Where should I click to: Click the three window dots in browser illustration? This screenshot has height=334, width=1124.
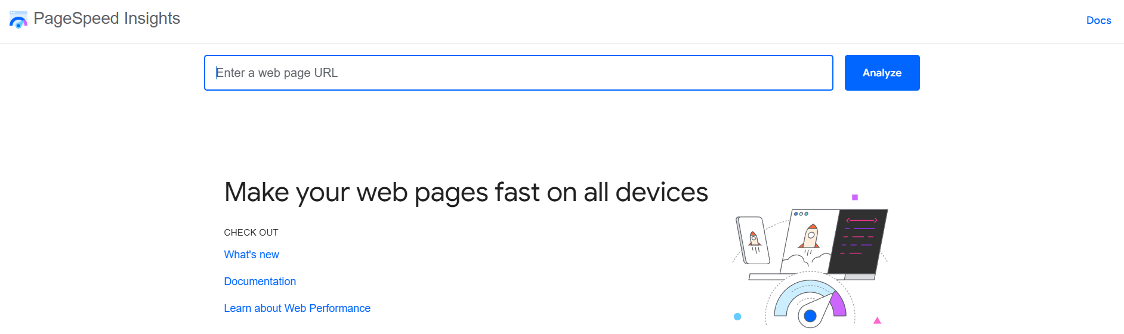[801, 214]
